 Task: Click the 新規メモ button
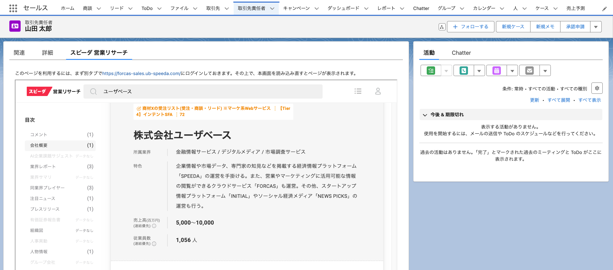coord(545,27)
